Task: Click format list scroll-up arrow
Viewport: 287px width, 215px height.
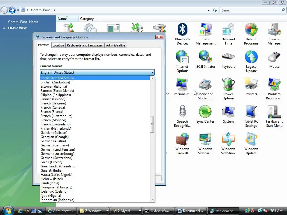Action: 152,78
